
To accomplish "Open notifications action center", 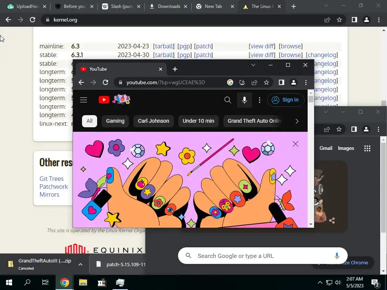I will [x=375, y=282].
